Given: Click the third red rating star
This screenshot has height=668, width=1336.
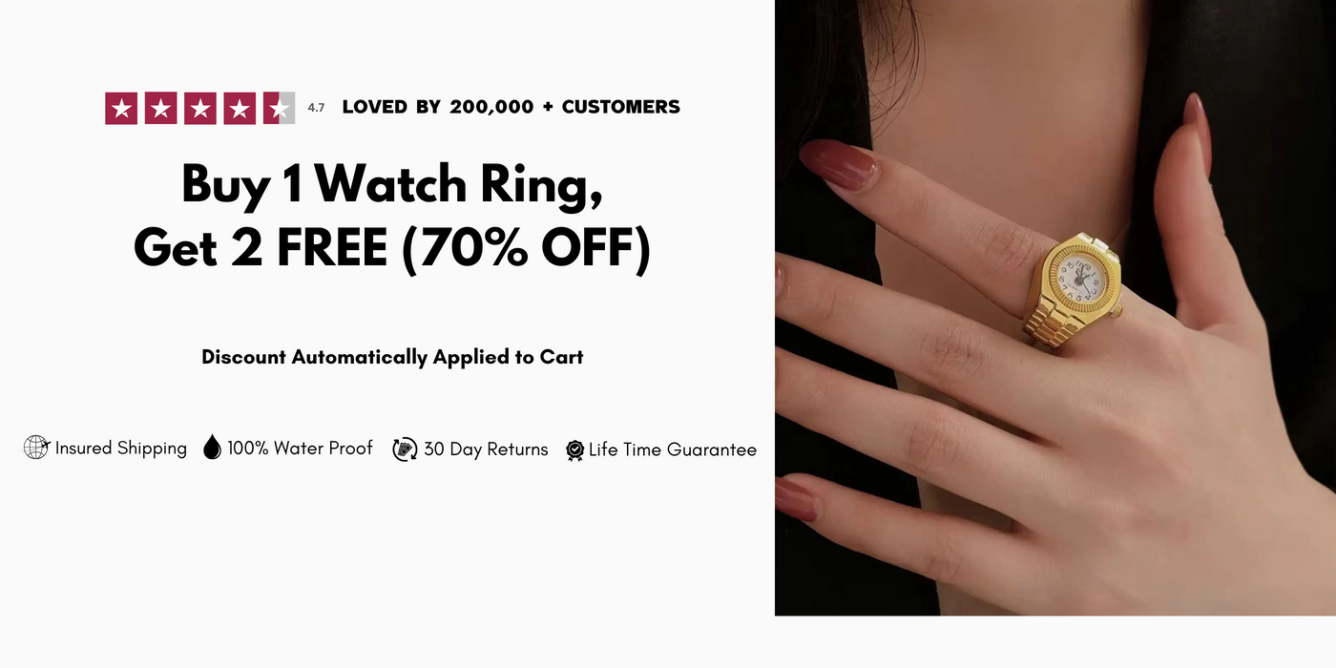Looking at the screenshot, I should (199, 108).
